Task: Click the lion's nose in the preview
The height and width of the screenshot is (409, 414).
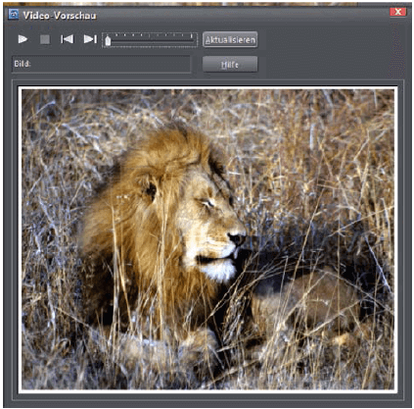Action: [237, 238]
